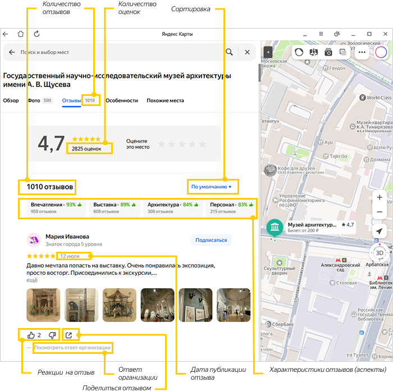This screenshot has width=393, height=392.
Task: Click the ellipsis icon in the title bar
Action: 305,35
